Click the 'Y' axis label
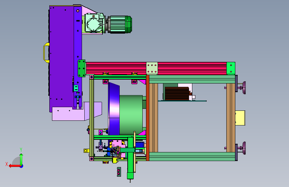Viewport: 289px width, 187px height. coord(21,150)
